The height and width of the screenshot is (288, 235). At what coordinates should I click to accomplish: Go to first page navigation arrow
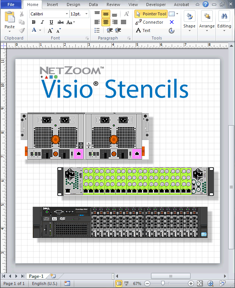(3, 276)
